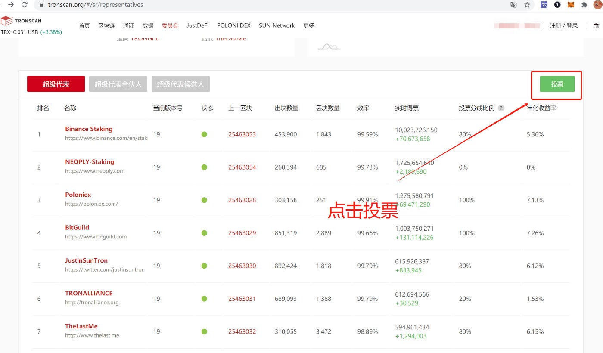
Task: Open the BitGuild representative link
Action: [x=77, y=227]
